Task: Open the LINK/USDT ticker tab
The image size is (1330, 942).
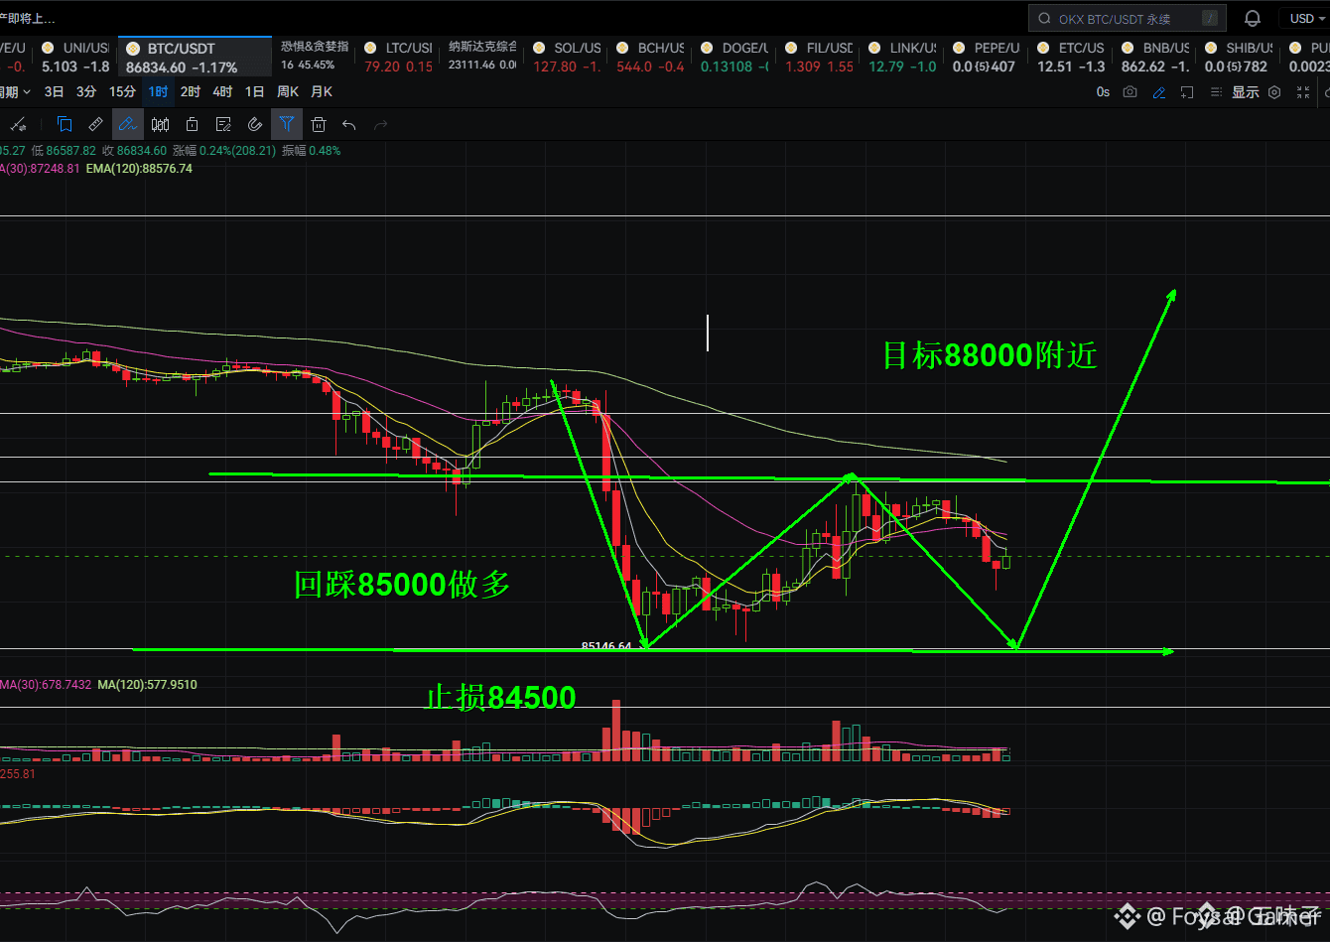Action: (901, 57)
